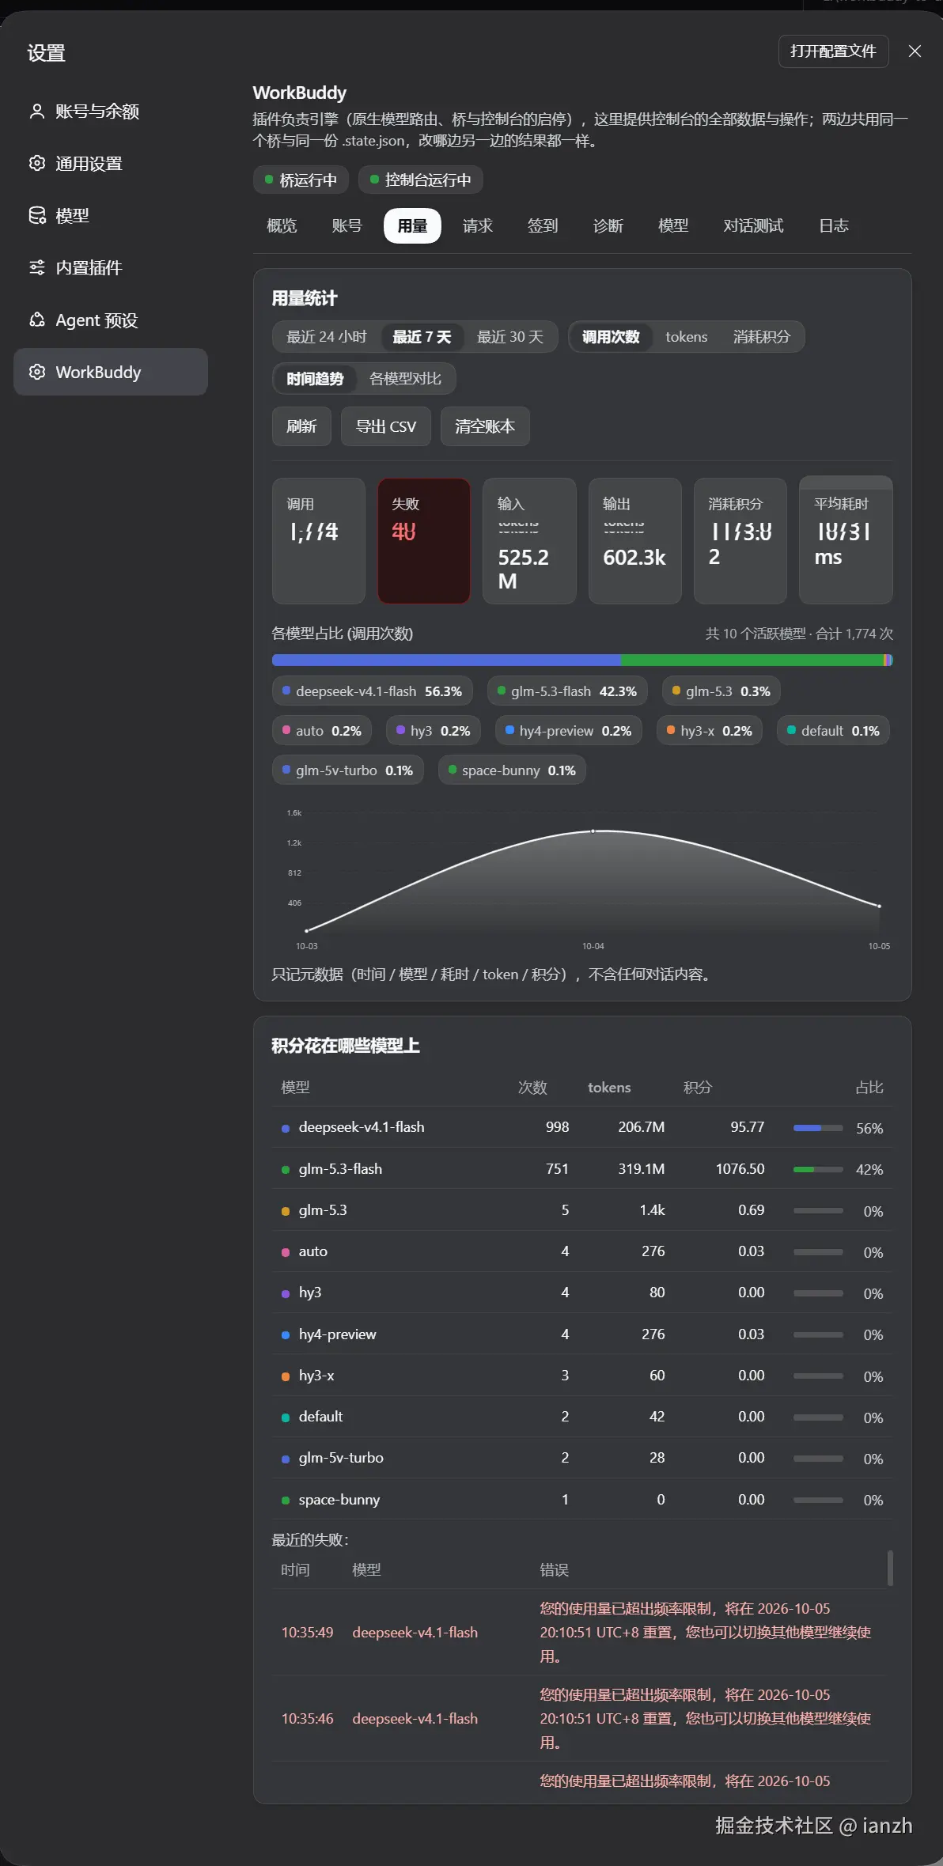The height and width of the screenshot is (1866, 943).
Task: Click the 控制台运行中 status badge
Action: (x=421, y=180)
